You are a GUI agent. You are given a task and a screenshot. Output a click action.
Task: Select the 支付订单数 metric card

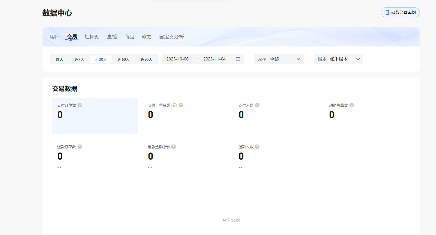[95, 116]
